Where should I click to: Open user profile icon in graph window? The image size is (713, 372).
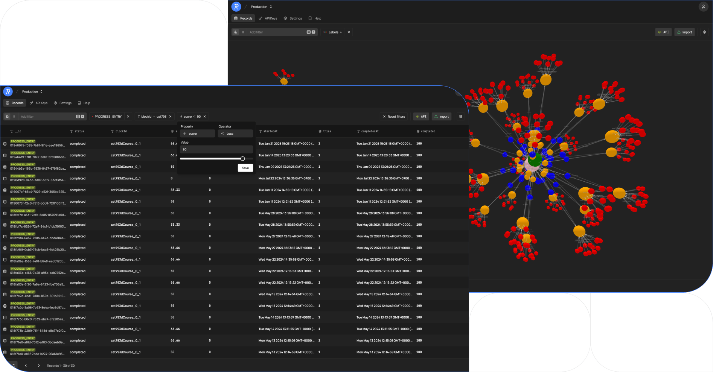[703, 7]
